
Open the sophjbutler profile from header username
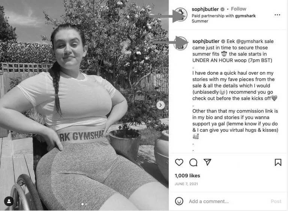[205, 9]
